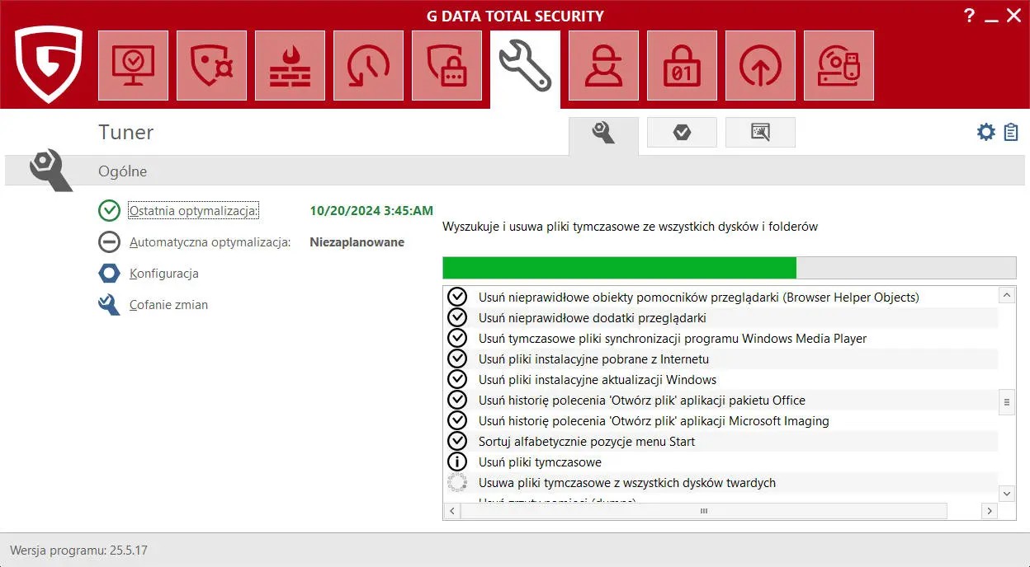Toggle 'Usuń pliki instalacyjne pobrane z Internetu'
The height and width of the screenshot is (567, 1030).
(x=457, y=358)
